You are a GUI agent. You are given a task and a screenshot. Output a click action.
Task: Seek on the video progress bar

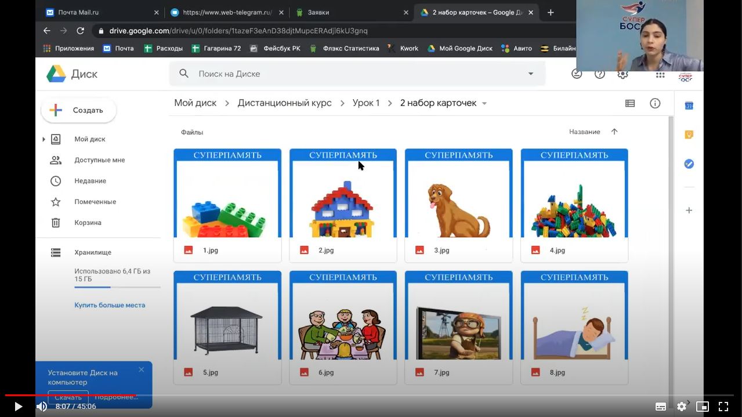click(x=371, y=396)
